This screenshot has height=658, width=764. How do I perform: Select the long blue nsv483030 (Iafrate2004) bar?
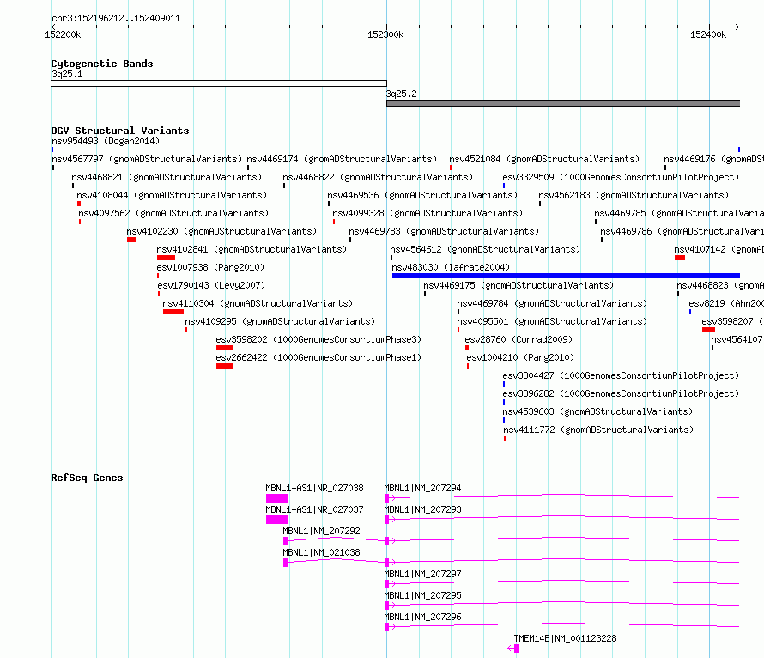click(566, 276)
